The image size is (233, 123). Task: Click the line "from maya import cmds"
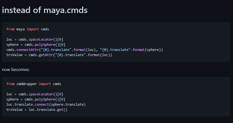[x=28, y=29]
